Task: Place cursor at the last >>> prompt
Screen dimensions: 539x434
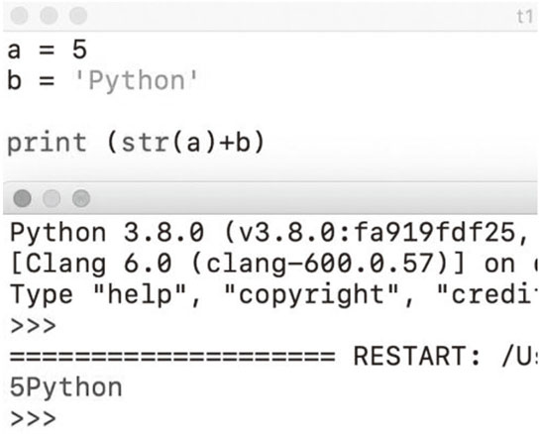Action: click(33, 418)
